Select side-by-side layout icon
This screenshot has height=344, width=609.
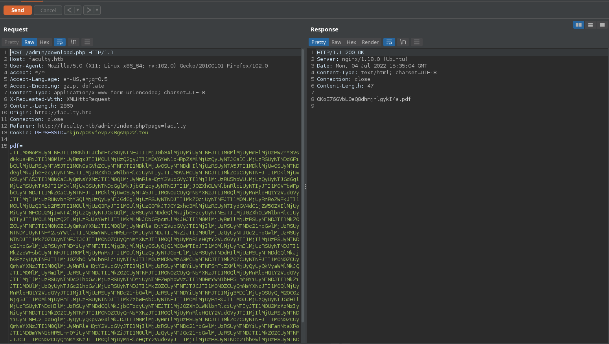[578, 25]
